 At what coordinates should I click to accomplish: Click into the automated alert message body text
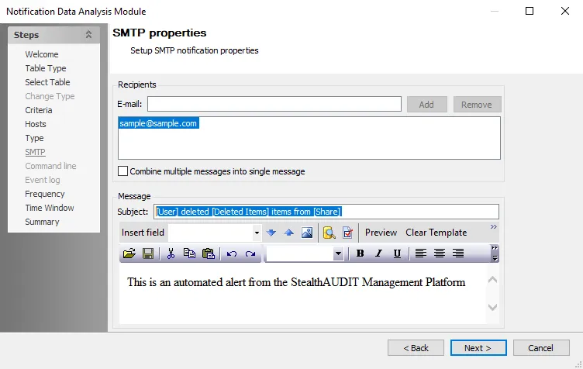(296, 282)
